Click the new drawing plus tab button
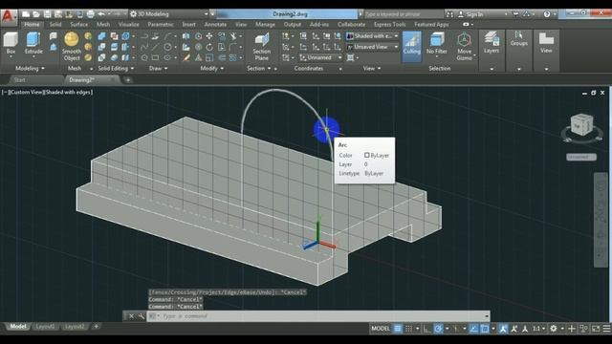 [127, 80]
